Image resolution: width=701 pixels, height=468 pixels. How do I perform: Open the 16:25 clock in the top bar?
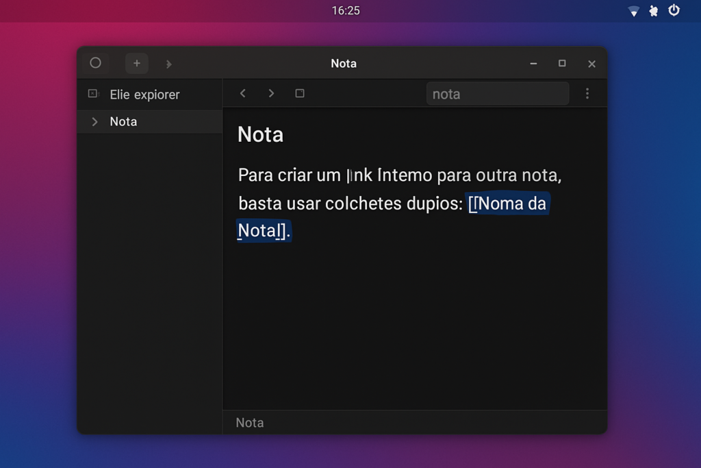pos(346,10)
